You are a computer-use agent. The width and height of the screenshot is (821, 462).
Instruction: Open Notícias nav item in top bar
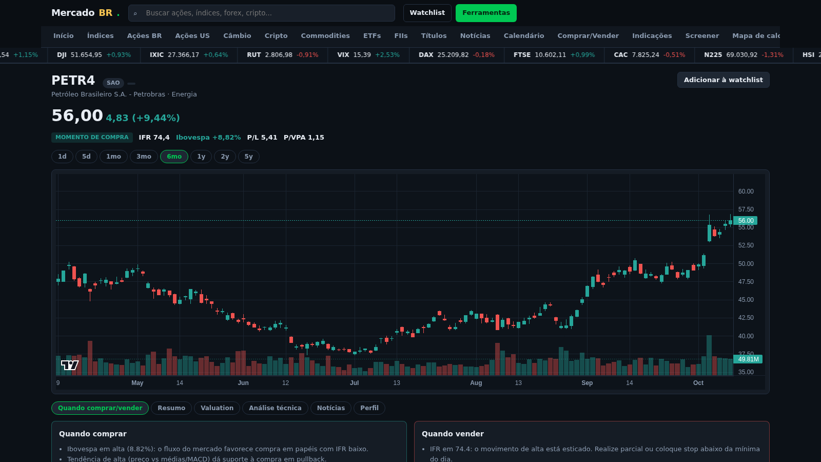[x=475, y=36]
